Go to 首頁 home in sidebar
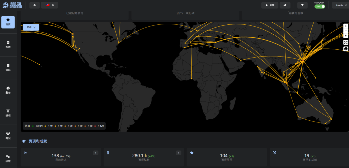This screenshot has width=349, height=168. [x=8, y=22]
